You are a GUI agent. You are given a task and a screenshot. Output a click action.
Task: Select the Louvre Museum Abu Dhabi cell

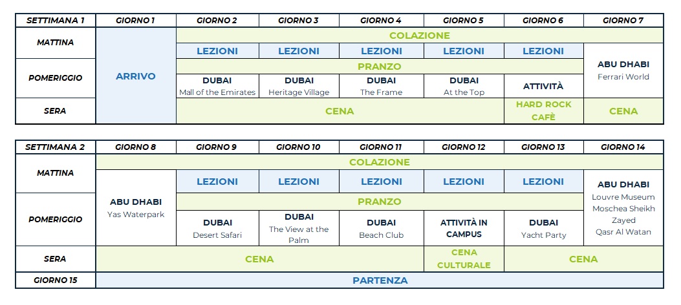[623, 207]
